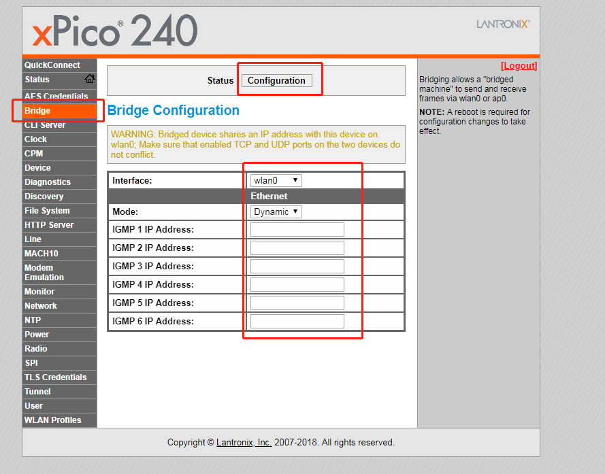Open the CLI Server page
605x474 pixels.
point(59,125)
